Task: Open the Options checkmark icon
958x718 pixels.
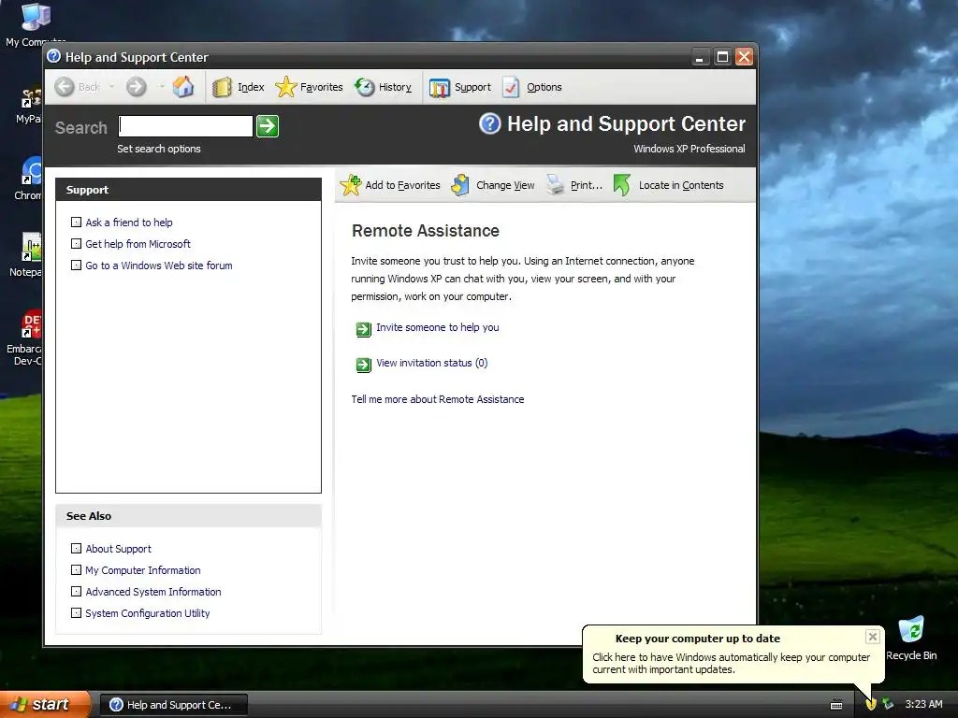Action: coord(511,87)
